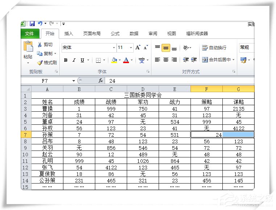
Task: Open the Name Box dropdown arrow
Action: (x=74, y=81)
